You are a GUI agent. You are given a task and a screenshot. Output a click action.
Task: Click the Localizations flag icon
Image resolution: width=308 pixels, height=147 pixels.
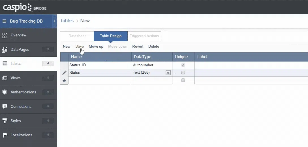tap(5, 135)
